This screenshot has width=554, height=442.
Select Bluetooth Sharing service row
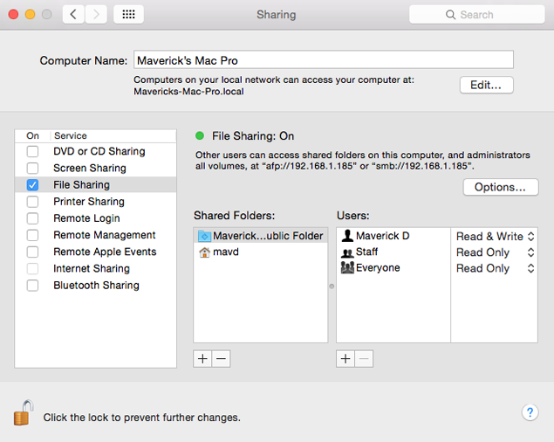click(95, 286)
